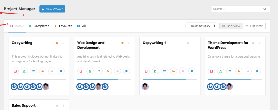Open activities icon on Copywriting card
The height and width of the screenshot is (110, 278).
tap(24, 71)
